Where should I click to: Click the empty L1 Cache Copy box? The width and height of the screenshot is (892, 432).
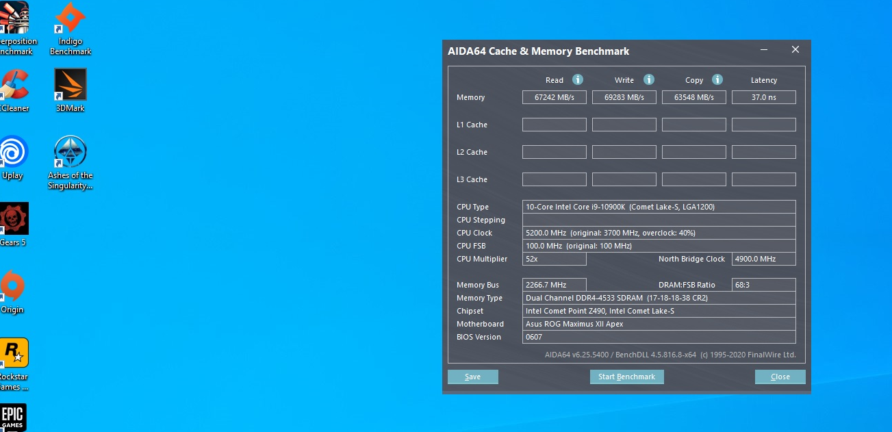(694, 125)
